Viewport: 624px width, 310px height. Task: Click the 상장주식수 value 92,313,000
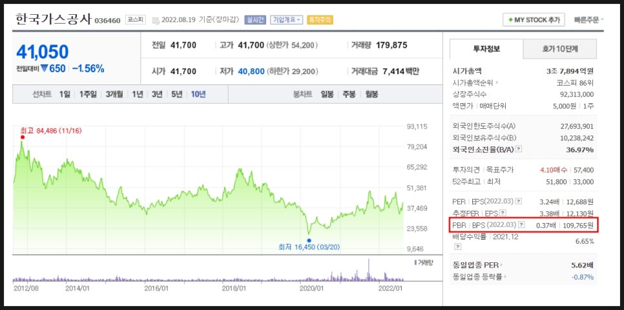pyautogui.click(x=577, y=95)
